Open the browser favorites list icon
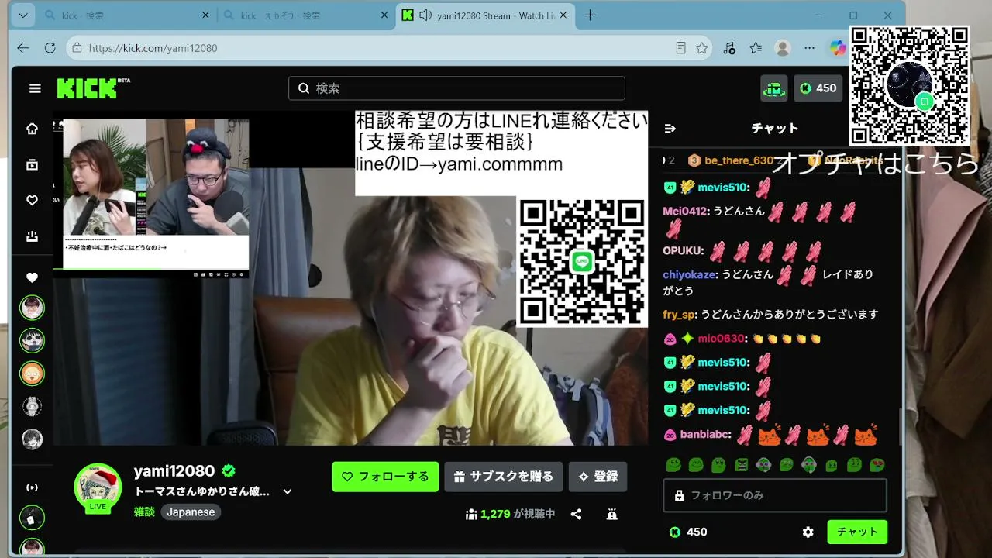 [x=756, y=48]
